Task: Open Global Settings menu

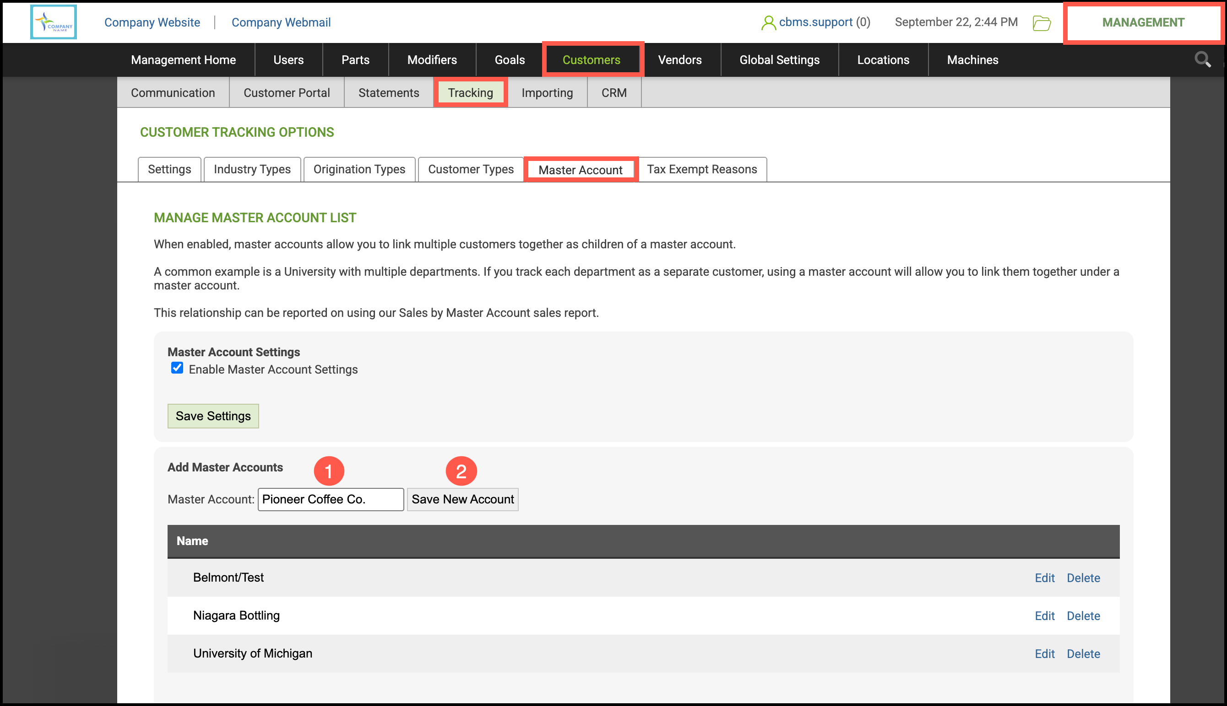Action: (779, 59)
